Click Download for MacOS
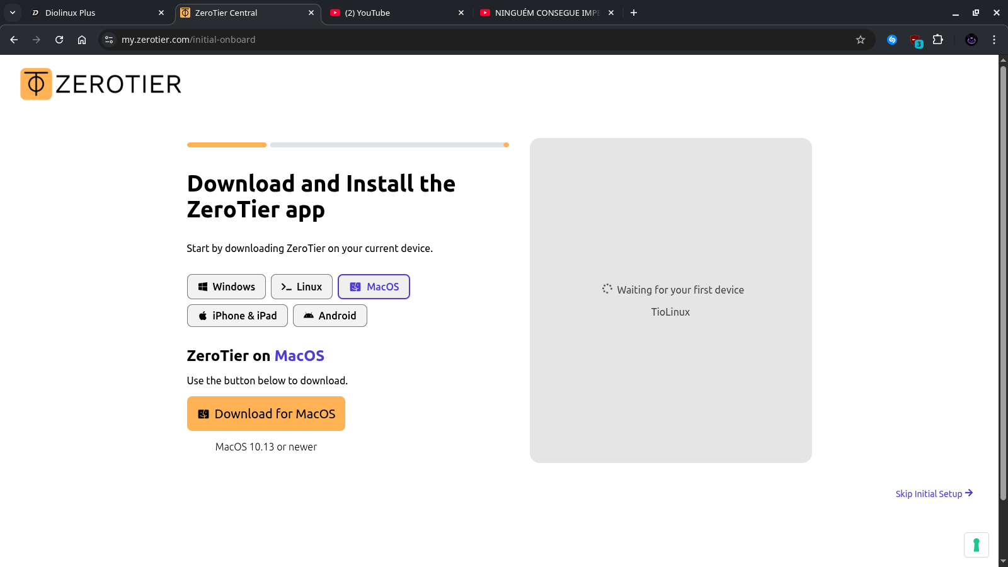The width and height of the screenshot is (1008, 567). pos(266,414)
